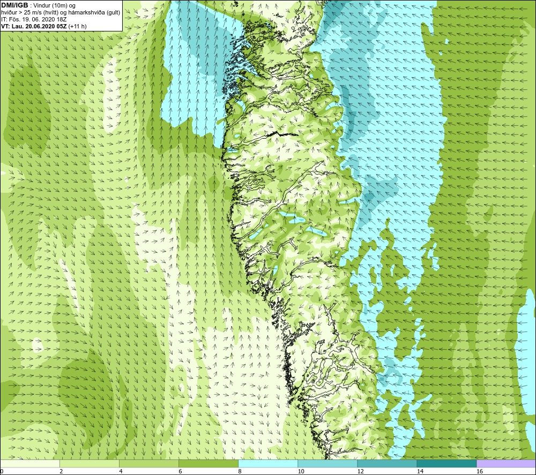
Task: Click the legend tick label '12'
Action: [360, 471]
